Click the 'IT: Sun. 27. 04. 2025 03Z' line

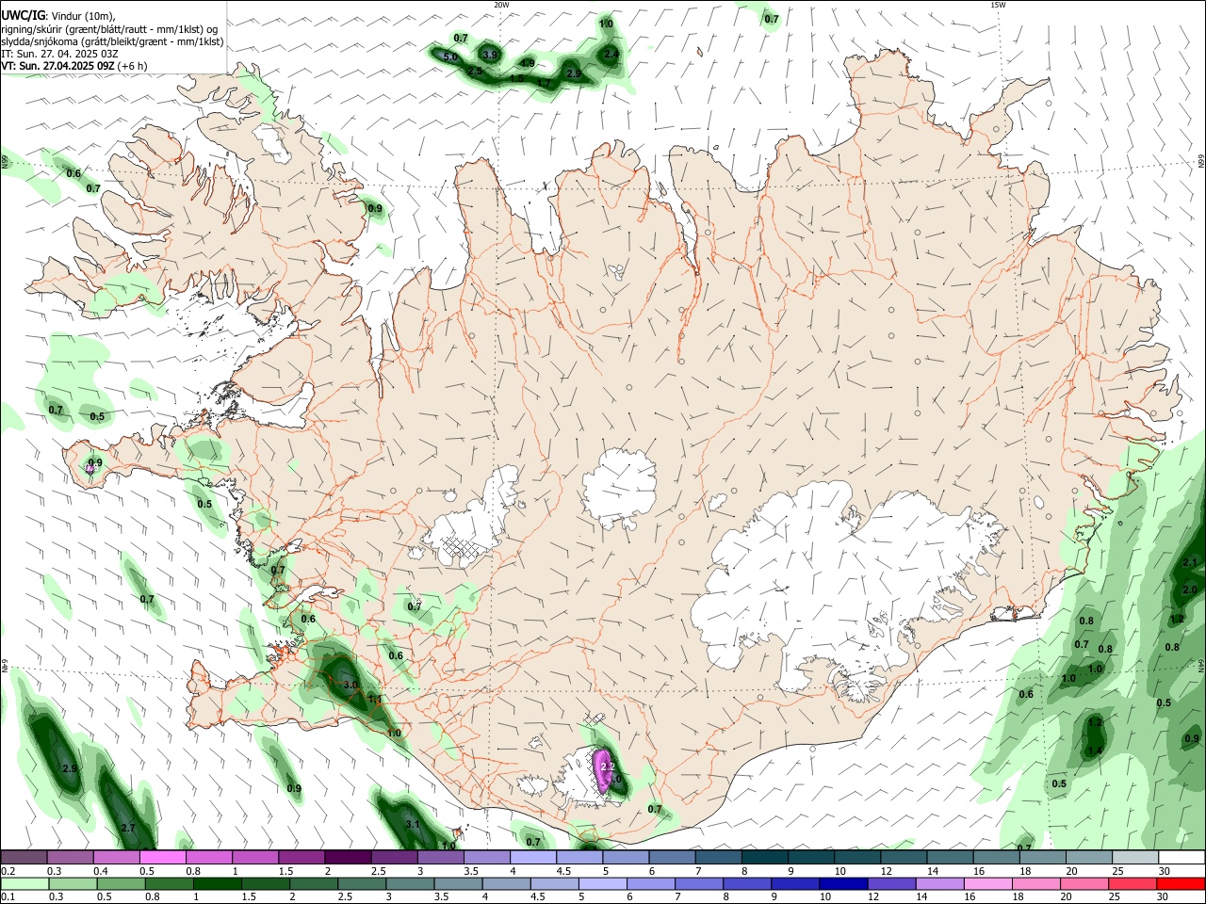point(59,54)
